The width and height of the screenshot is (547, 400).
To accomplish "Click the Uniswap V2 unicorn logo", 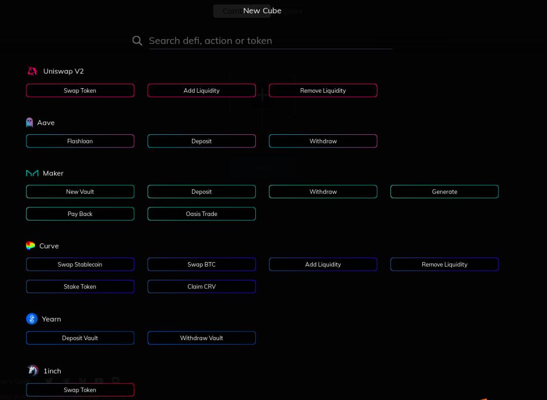I will (32, 71).
